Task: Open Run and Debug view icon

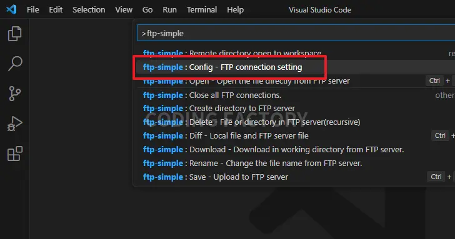Action: [14, 124]
